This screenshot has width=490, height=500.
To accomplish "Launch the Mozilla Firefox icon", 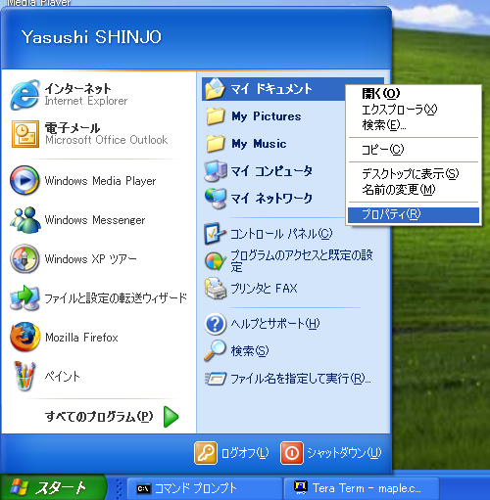I will 25,337.
